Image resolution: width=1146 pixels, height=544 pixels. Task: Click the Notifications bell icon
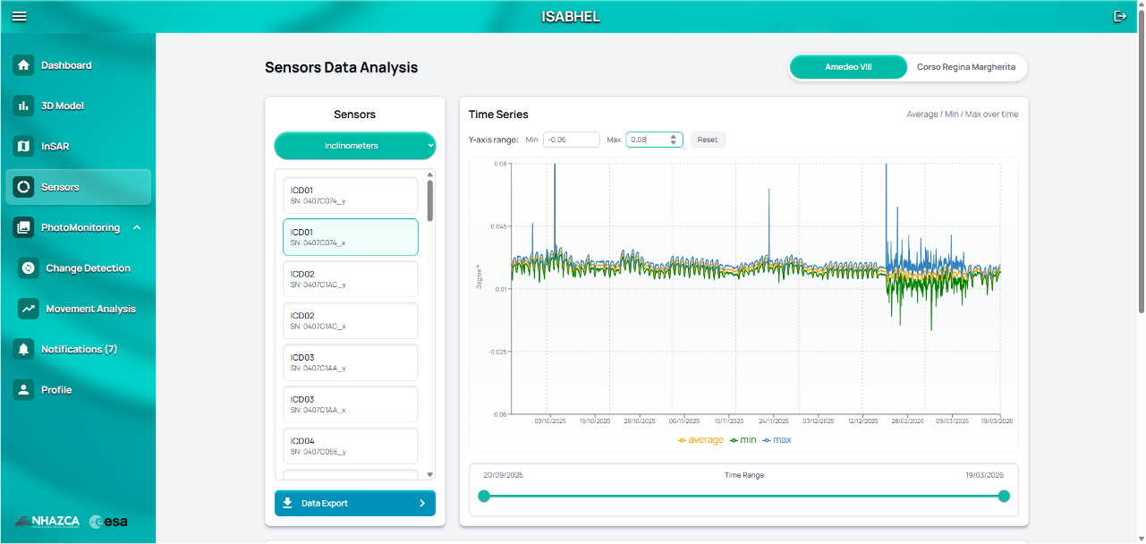[24, 349]
